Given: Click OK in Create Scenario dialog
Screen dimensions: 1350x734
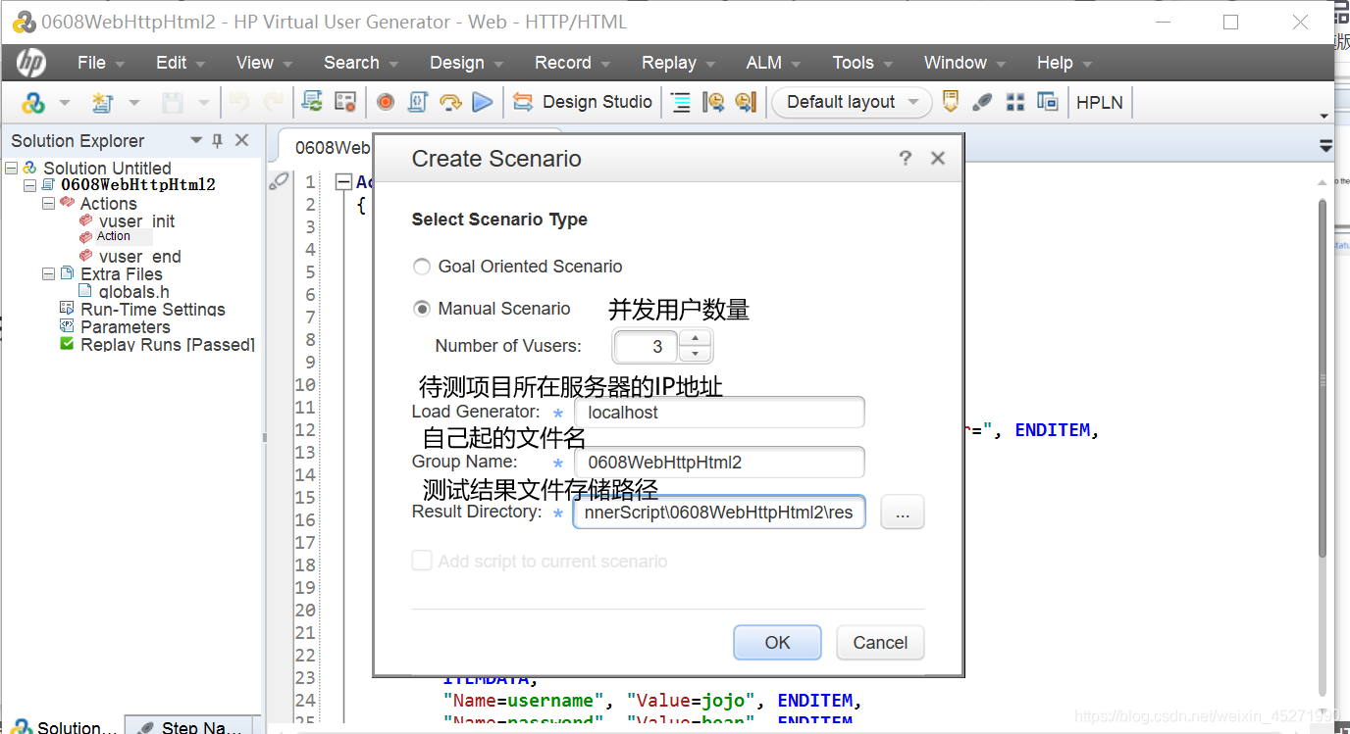Looking at the screenshot, I should click(x=777, y=643).
